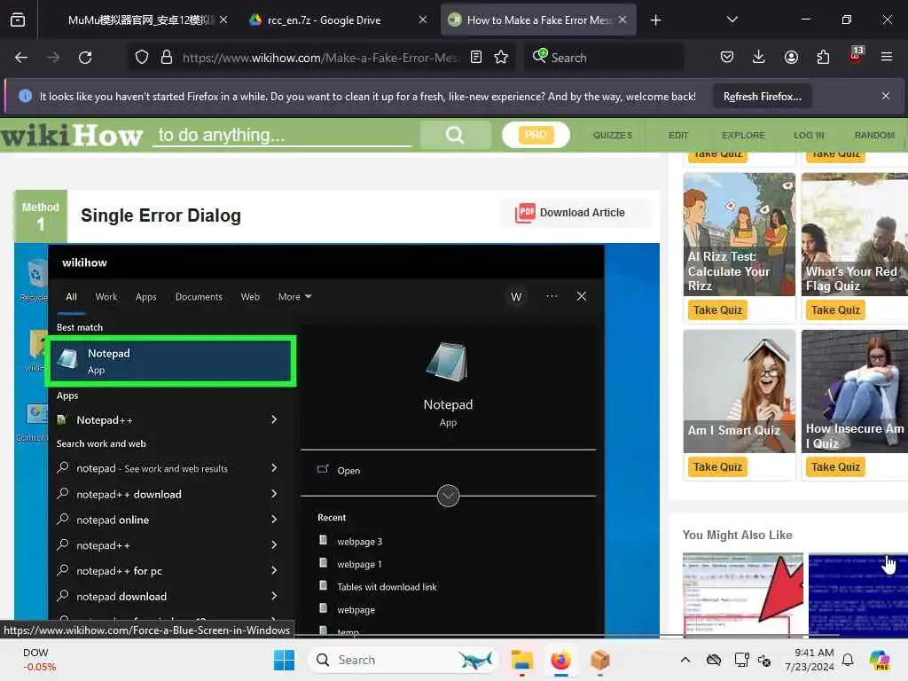This screenshot has height=681, width=908.
Task: Click Refresh Firefox button in notification bar
Action: point(762,97)
